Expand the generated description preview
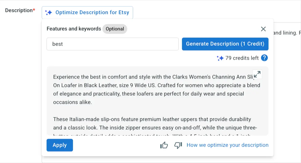This screenshot has height=163, width=301. [257, 74]
